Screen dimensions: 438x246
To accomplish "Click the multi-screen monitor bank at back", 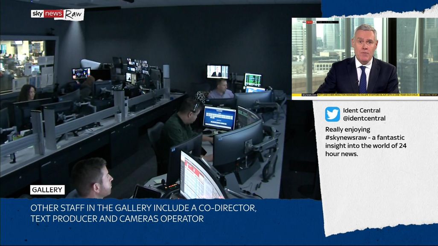I will tap(137, 67).
